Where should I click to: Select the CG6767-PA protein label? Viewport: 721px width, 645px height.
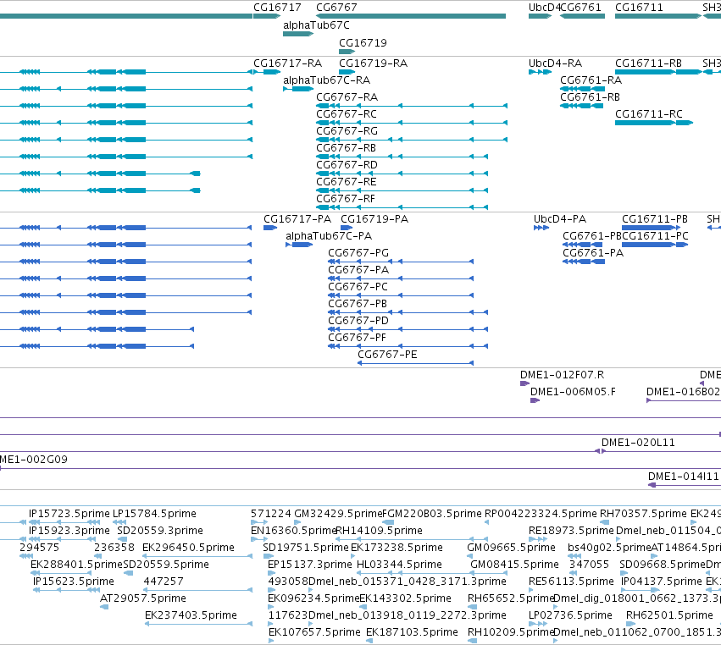click(x=358, y=270)
